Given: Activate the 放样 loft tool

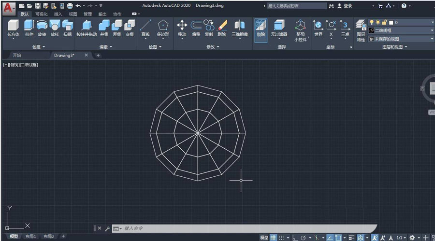Looking at the screenshot, I should pos(55,28).
